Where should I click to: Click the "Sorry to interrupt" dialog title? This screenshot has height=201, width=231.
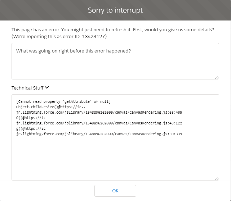[x=115, y=10]
